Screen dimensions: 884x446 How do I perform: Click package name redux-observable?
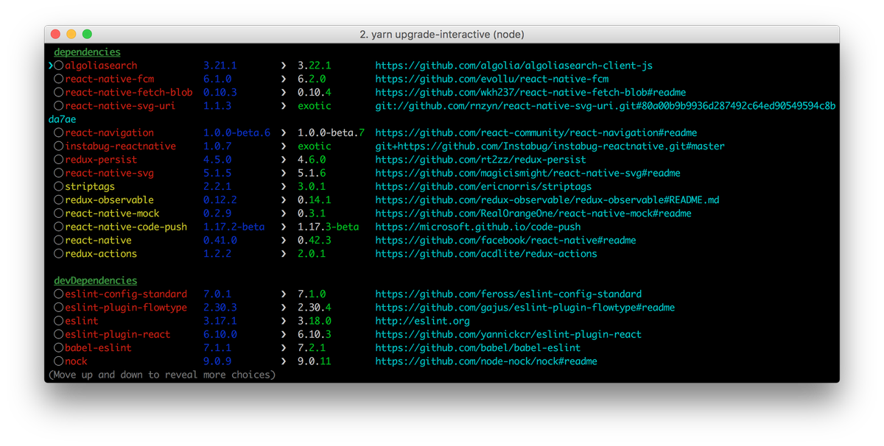tap(109, 200)
